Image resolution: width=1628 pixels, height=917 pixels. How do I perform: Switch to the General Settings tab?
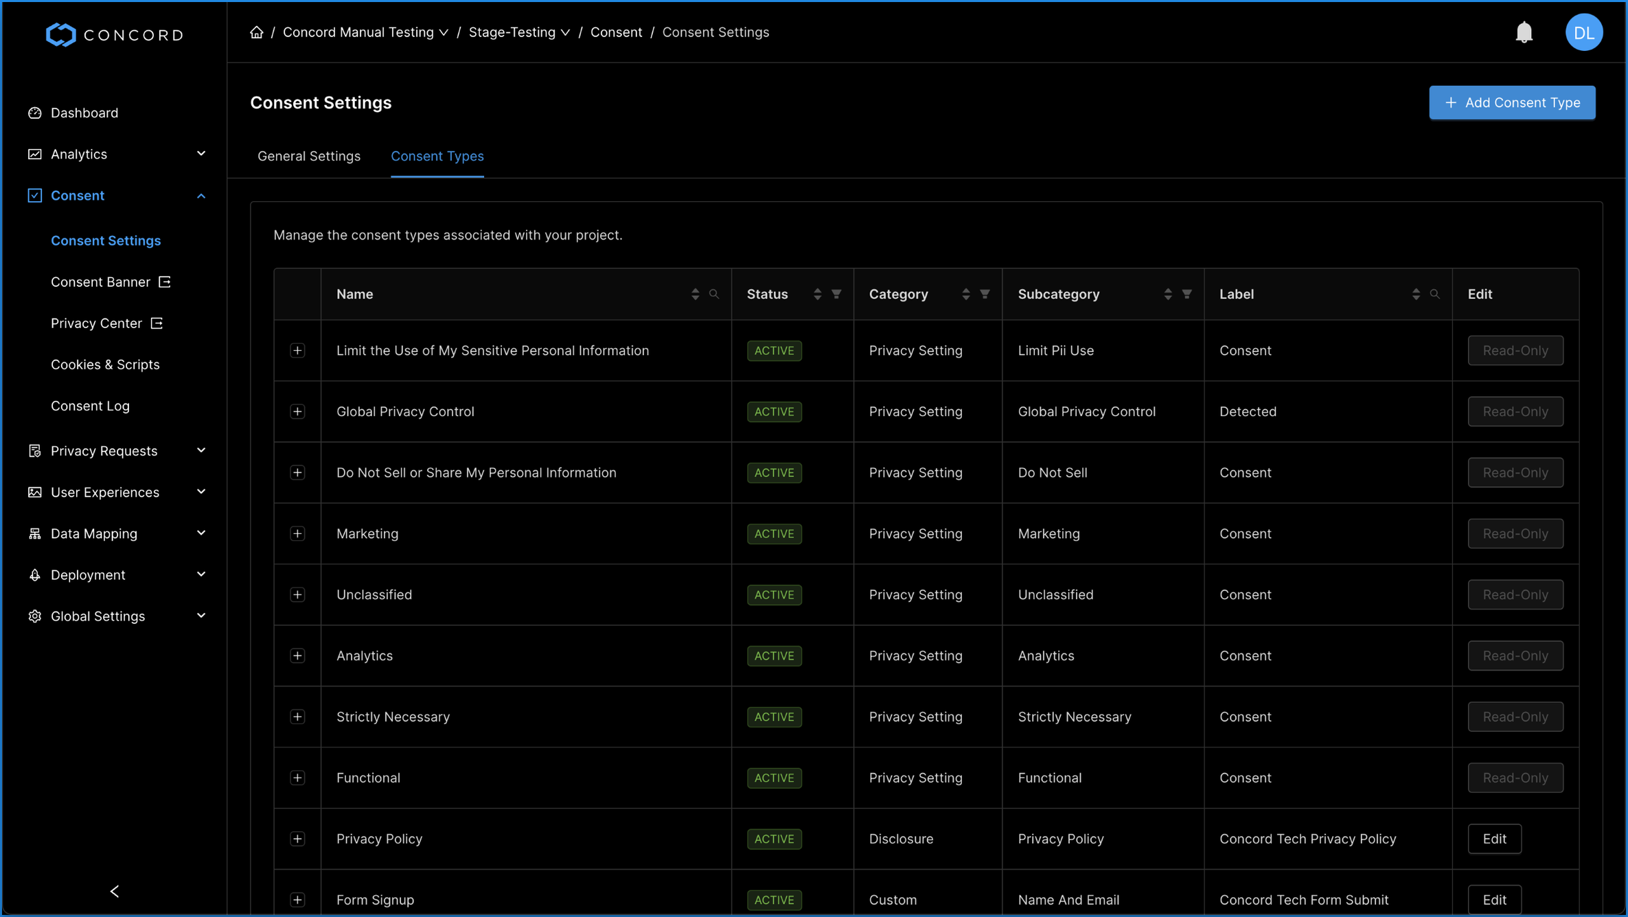point(308,155)
